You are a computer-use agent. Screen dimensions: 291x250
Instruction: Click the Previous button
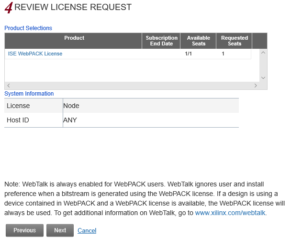[24, 230]
